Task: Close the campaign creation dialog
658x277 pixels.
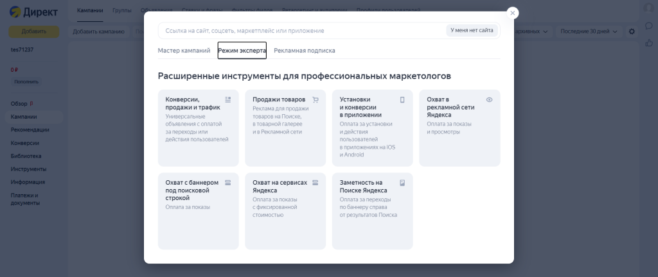Action: pyautogui.click(x=512, y=13)
